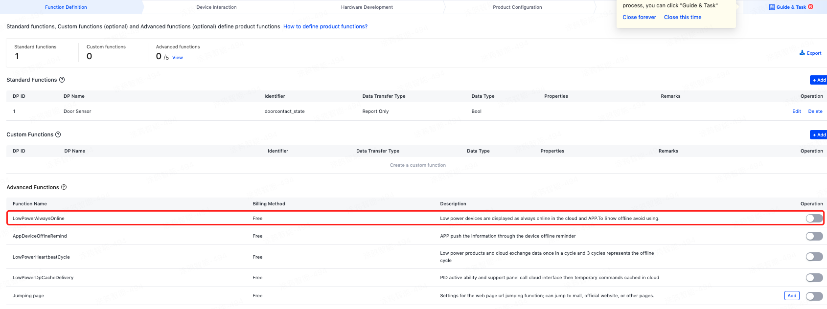Image resolution: width=827 pixels, height=309 pixels.
Task: Open 'How to define product functions?' link
Action: click(x=325, y=26)
